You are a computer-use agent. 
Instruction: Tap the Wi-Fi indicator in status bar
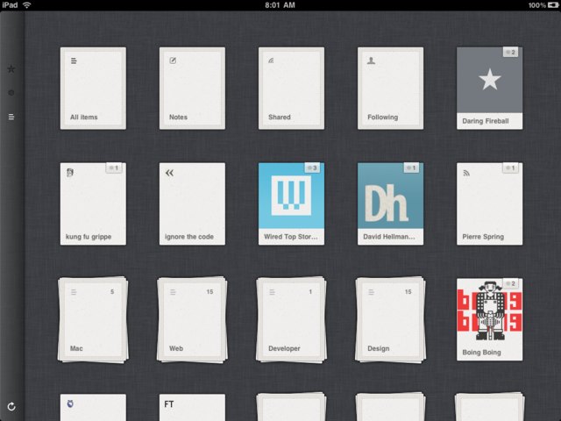[x=27, y=5]
